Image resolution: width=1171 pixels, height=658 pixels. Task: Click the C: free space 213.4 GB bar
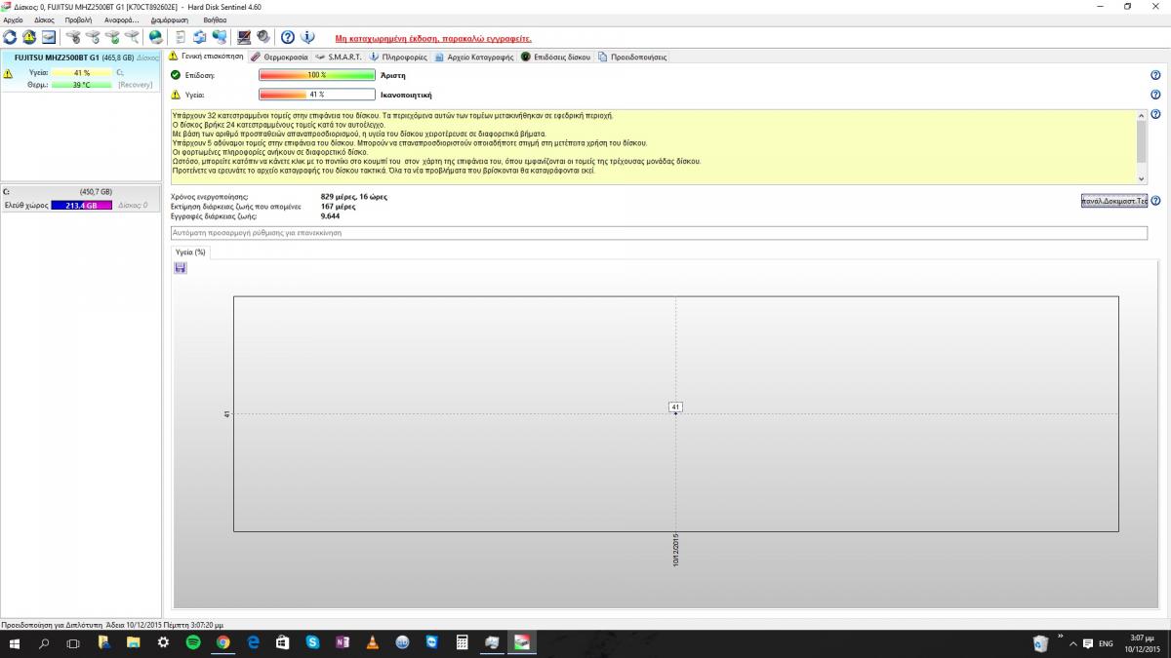81,206
